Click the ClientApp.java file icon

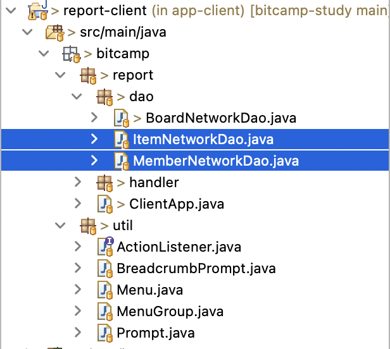104,204
